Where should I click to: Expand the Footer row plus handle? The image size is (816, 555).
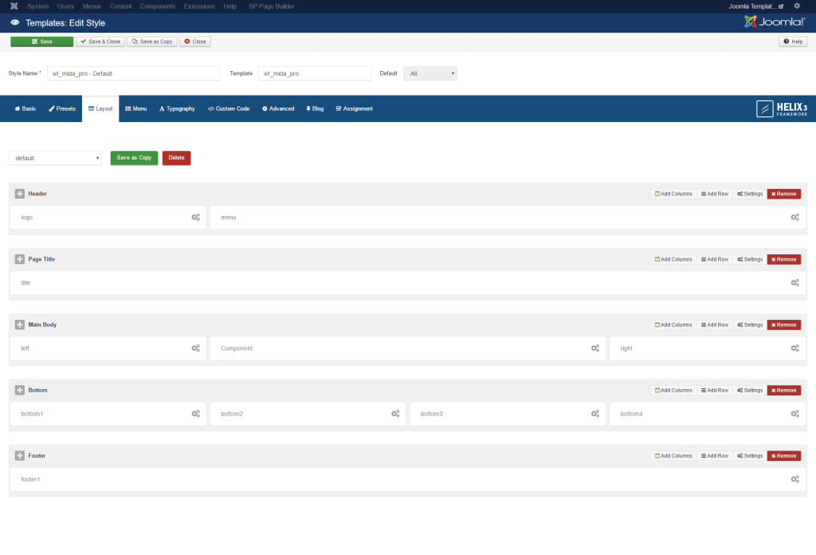(19, 455)
